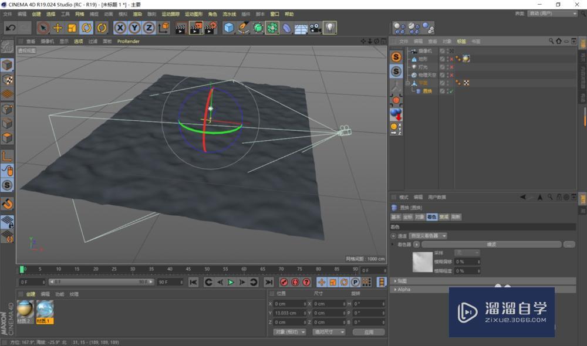Image resolution: width=587 pixels, height=346 pixels.
Task: Switch to Polygons mode cube icon
Action: [x=7, y=138]
